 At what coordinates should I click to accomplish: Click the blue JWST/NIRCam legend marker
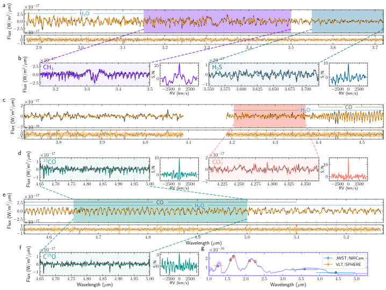click(328, 258)
